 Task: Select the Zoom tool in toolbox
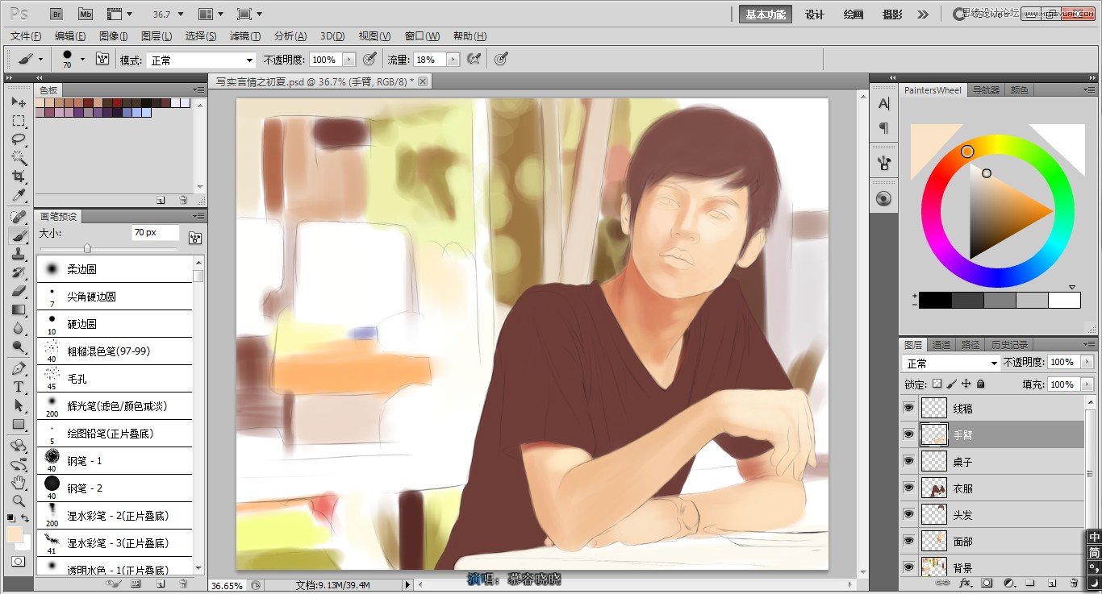click(19, 501)
